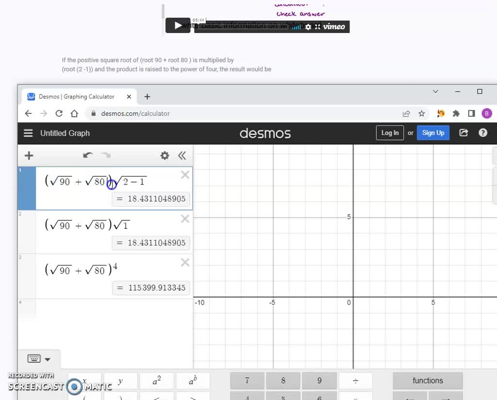Viewport: 497px width, 400px height.
Task: Open the video quality settings gear
Action: click(308, 27)
